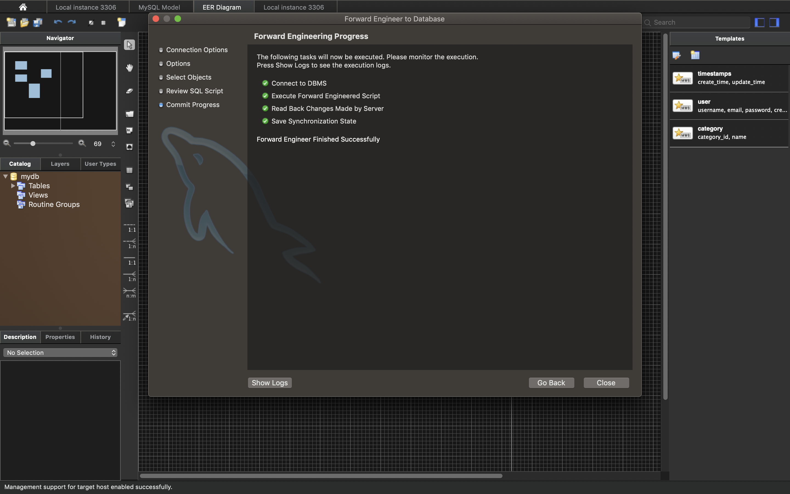Click the zoom percentage stepper arrows
790x494 pixels.
tap(113, 144)
